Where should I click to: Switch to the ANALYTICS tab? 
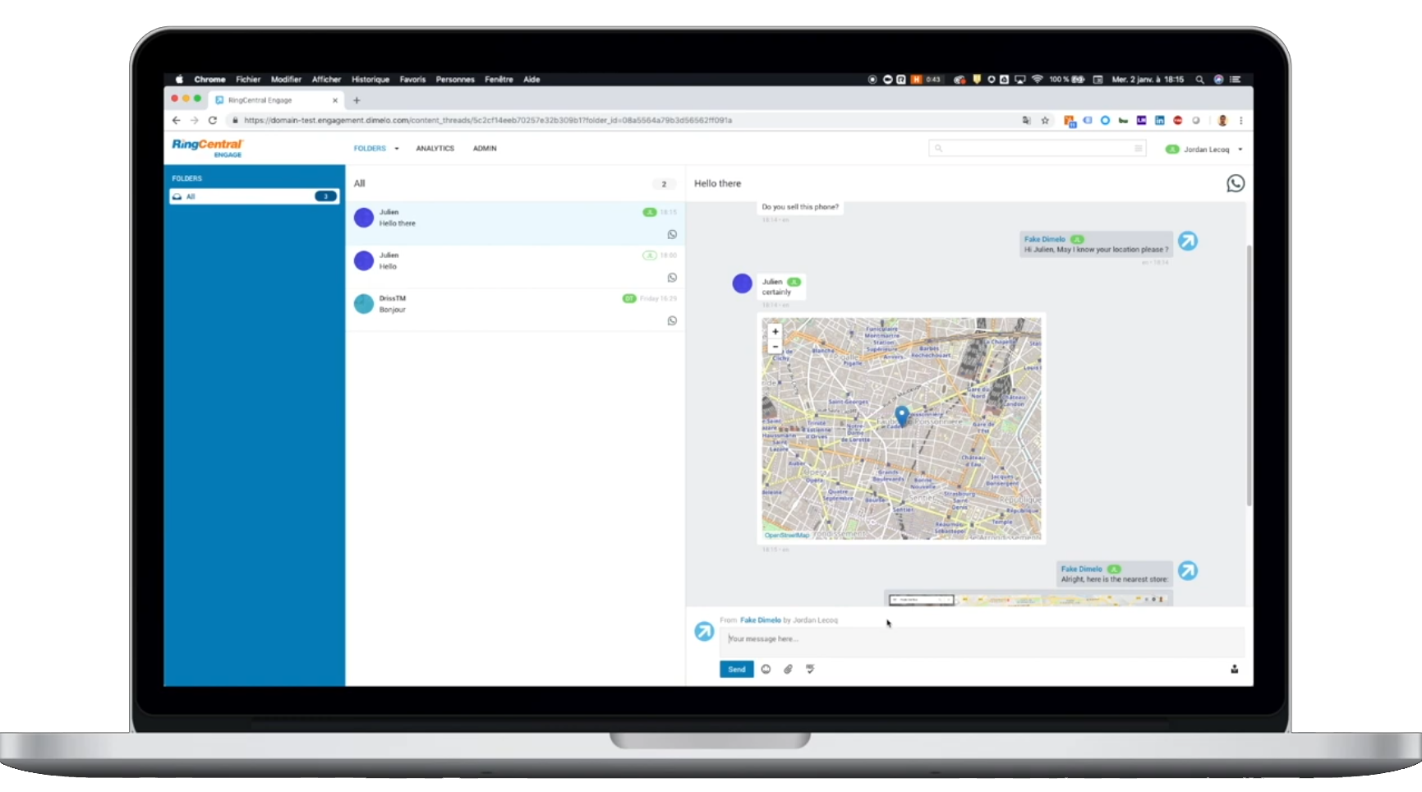pyautogui.click(x=435, y=149)
